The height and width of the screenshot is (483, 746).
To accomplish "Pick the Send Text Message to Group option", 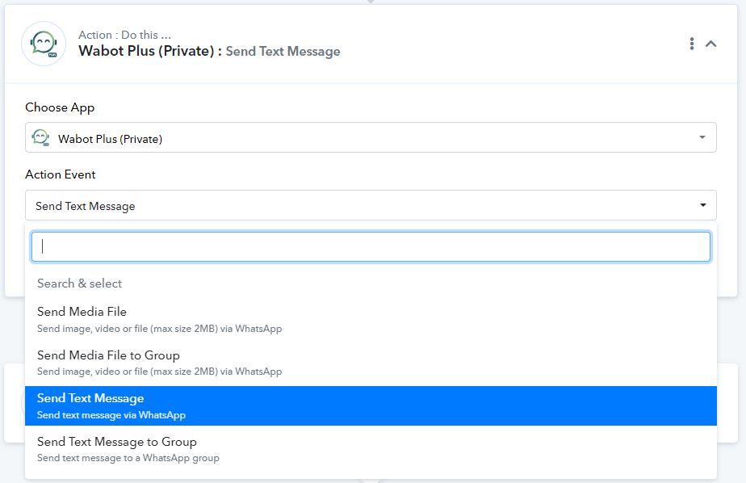I will pyautogui.click(x=371, y=449).
